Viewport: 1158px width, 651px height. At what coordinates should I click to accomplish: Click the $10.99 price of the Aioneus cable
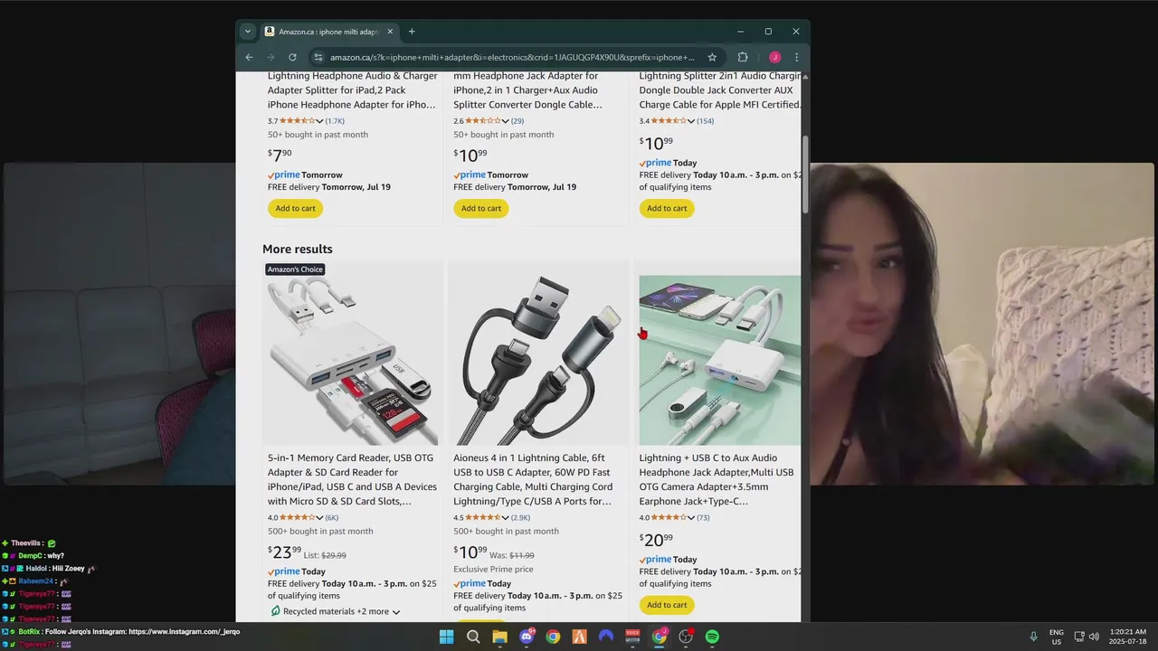click(470, 552)
